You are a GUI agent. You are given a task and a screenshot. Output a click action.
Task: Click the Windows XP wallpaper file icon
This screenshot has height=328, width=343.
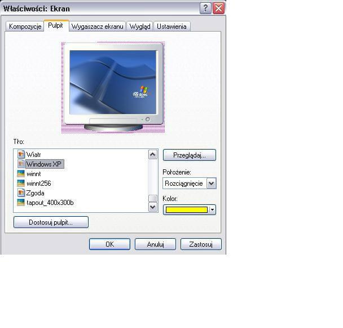(21, 164)
